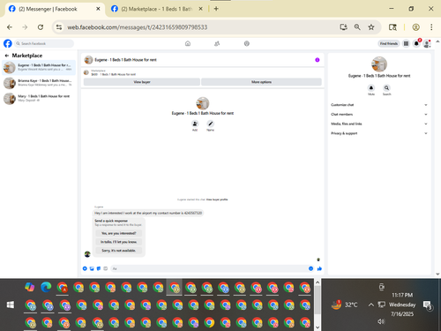This screenshot has width=441, height=331.
Task: Switch to the Marketplace - 1 Beds tab
Action: [157, 9]
